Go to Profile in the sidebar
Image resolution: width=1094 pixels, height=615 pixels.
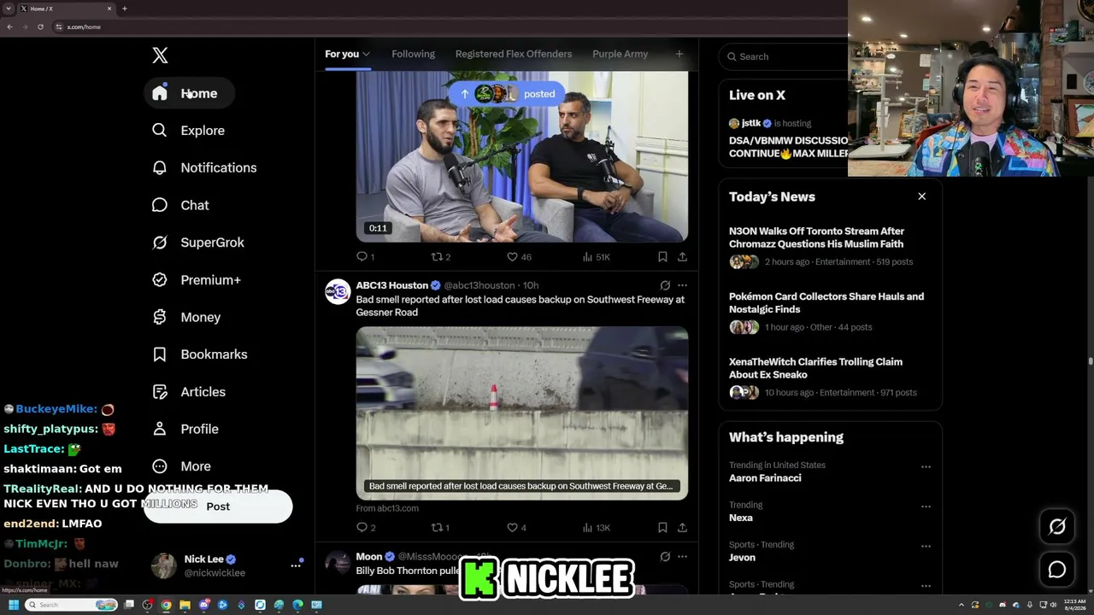click(185, 429)
